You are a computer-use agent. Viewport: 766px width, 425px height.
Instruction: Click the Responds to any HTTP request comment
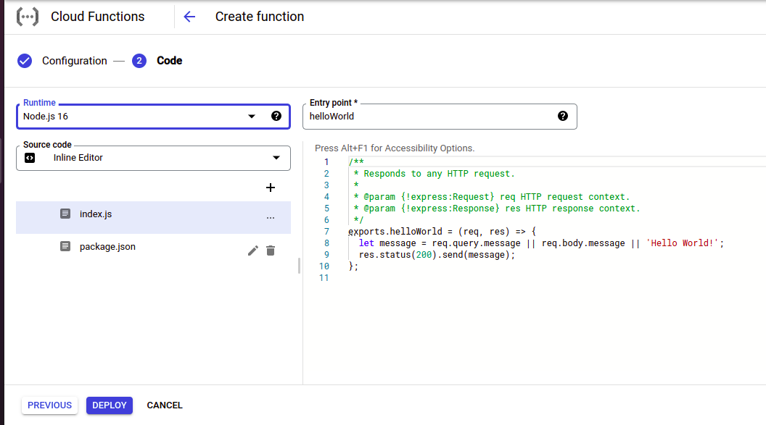tap(434, 174)
